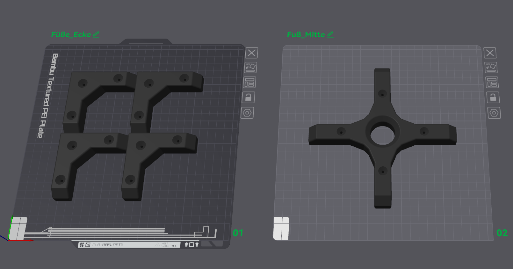Open plate settings for the Füße_Ecke plate
513x269 pixels.
247,113
